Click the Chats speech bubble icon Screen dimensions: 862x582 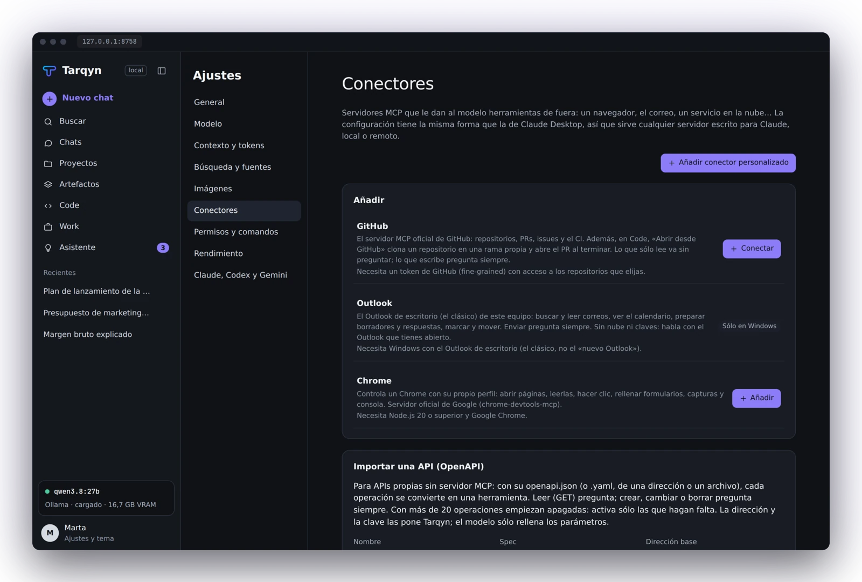pyautogui.click(x=48, y=143)
